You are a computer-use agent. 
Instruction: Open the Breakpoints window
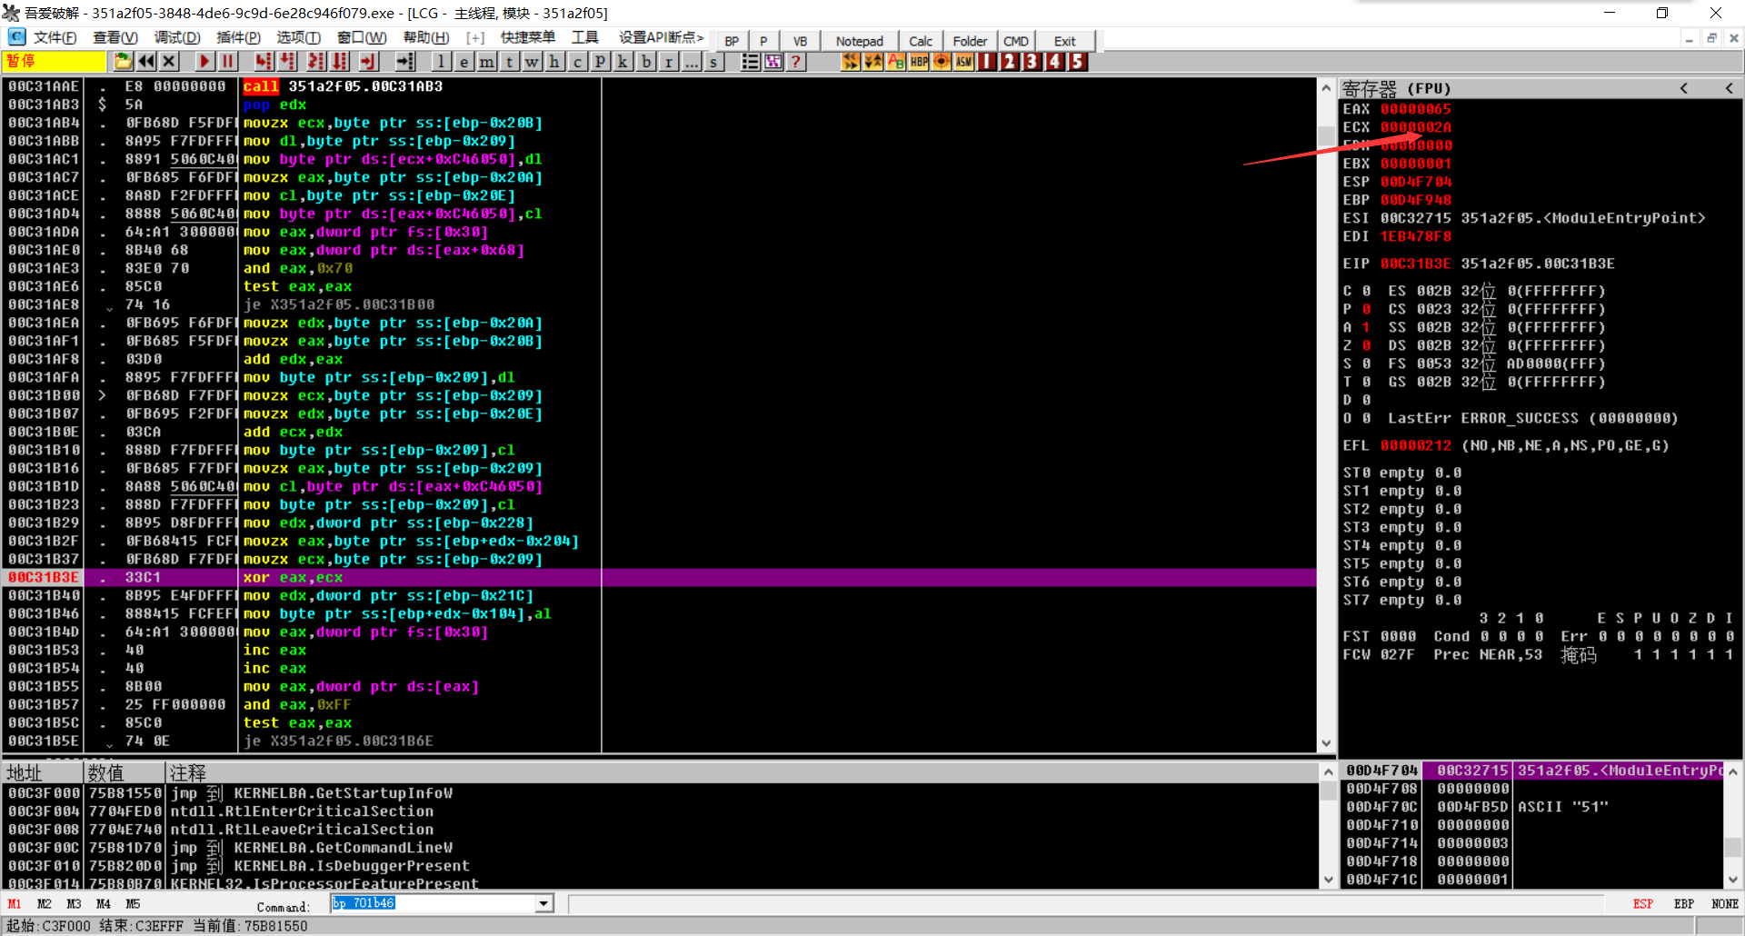[645, 62]
